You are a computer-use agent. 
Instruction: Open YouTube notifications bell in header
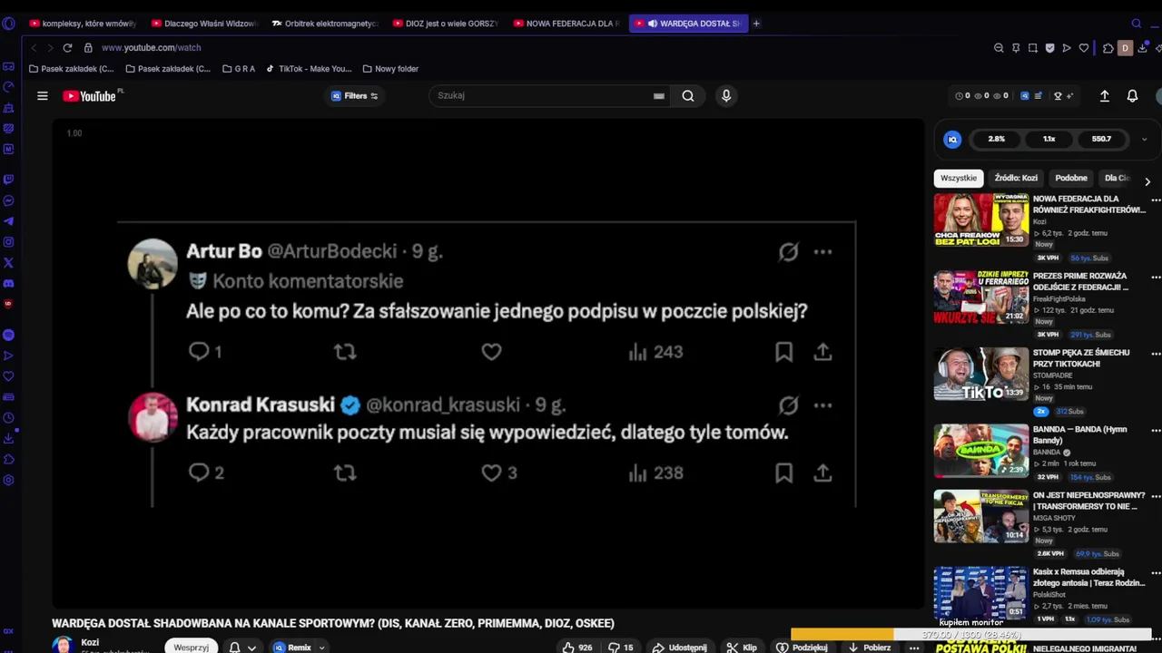(1132, 96)
